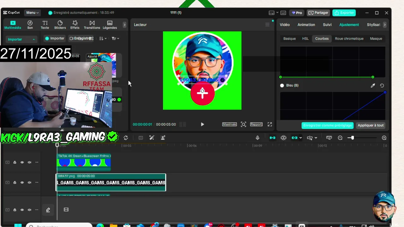Open the CapCut Menu dropdown
Screen dimensions: 404x227
33,13
